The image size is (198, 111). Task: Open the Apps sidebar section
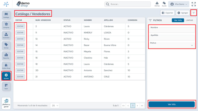(6, 86)
